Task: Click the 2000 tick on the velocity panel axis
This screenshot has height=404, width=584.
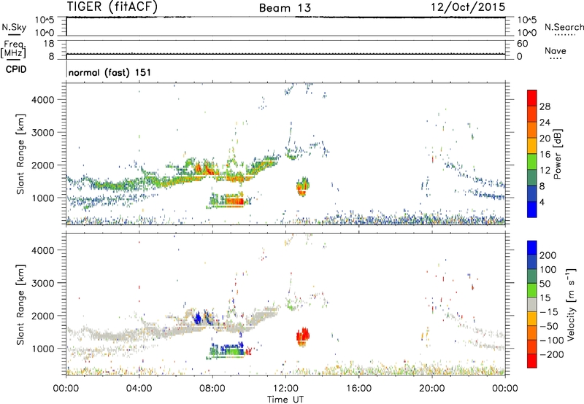Action: point(43,316)
